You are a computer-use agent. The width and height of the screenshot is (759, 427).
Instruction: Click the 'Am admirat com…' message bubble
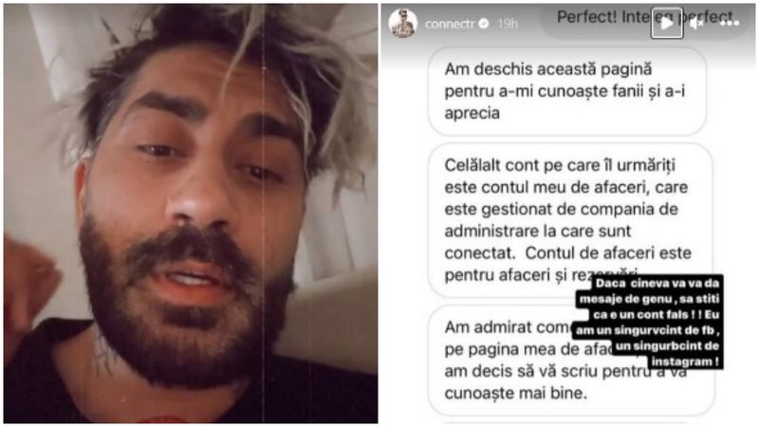point(571,361)
